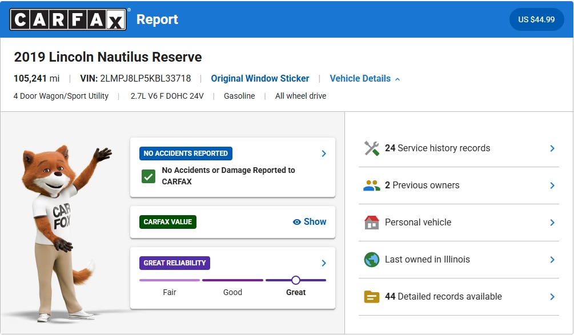This screenshot has height=335, width=574.
Task: Click the wrench and screwdriver service icon
Action: pyautogui.click(x=372, y=148)
